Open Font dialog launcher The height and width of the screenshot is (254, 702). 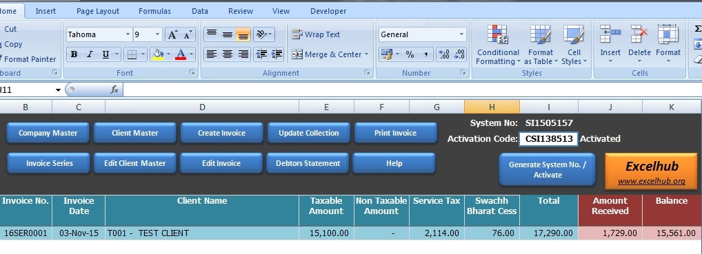point(192,72)
